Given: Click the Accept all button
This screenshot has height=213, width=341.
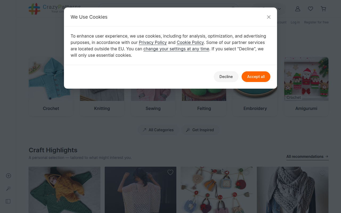Looking at the screenshot, I should (256, 77).
